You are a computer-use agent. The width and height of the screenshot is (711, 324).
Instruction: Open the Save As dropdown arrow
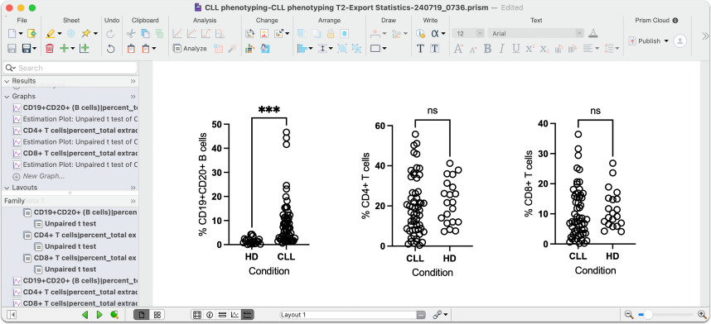tap(34, 49)
